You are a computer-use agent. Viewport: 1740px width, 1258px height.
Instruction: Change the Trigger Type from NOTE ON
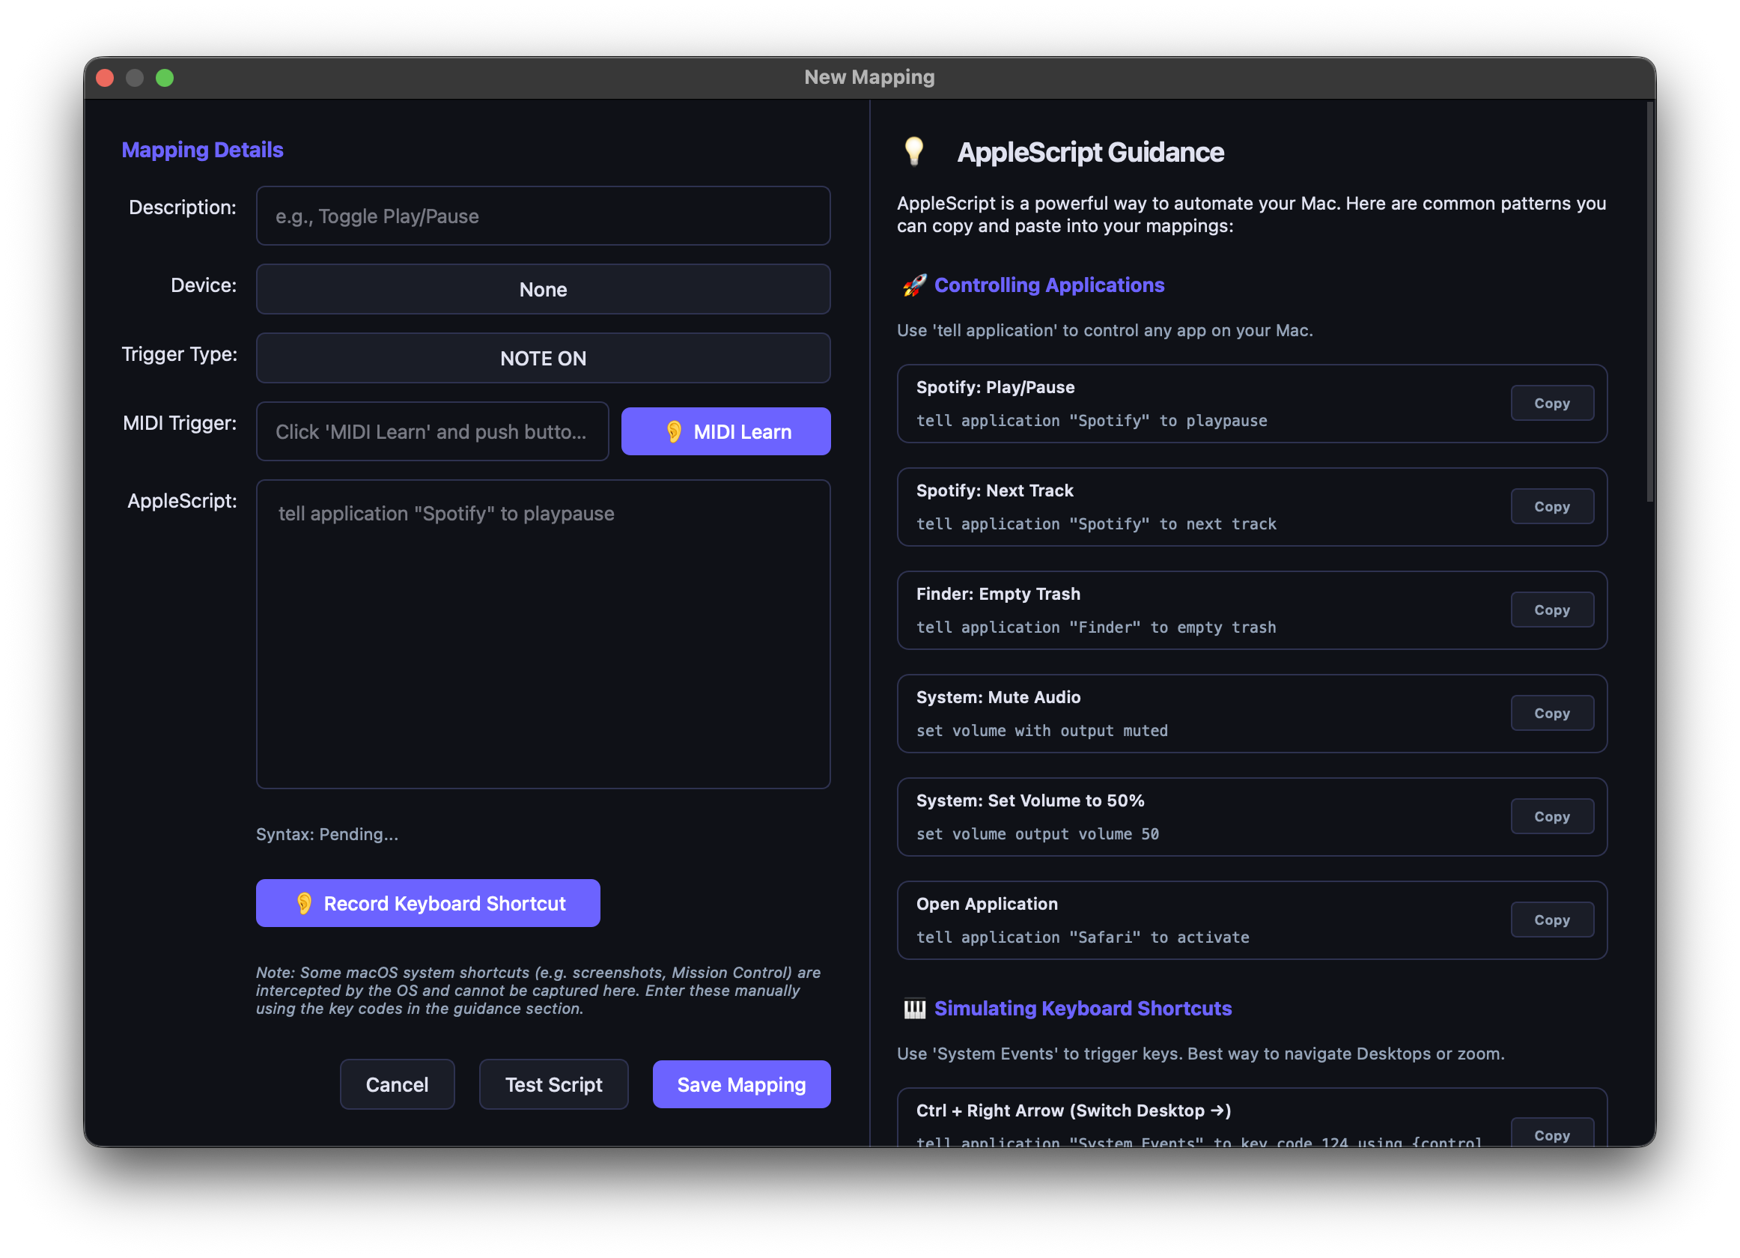point(543,357)
